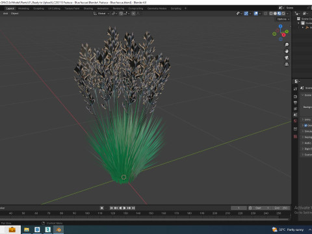The image size is (312, 234).
Task: Click the play animation button
Action: coord(125,208)
